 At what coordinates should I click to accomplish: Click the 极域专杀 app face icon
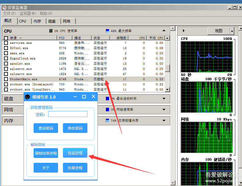[x=28, y=97]
